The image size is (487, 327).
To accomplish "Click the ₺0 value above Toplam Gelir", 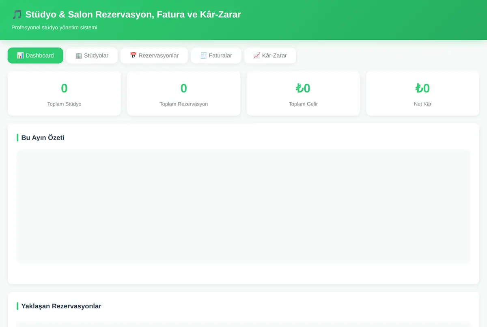I will [303, 88].
